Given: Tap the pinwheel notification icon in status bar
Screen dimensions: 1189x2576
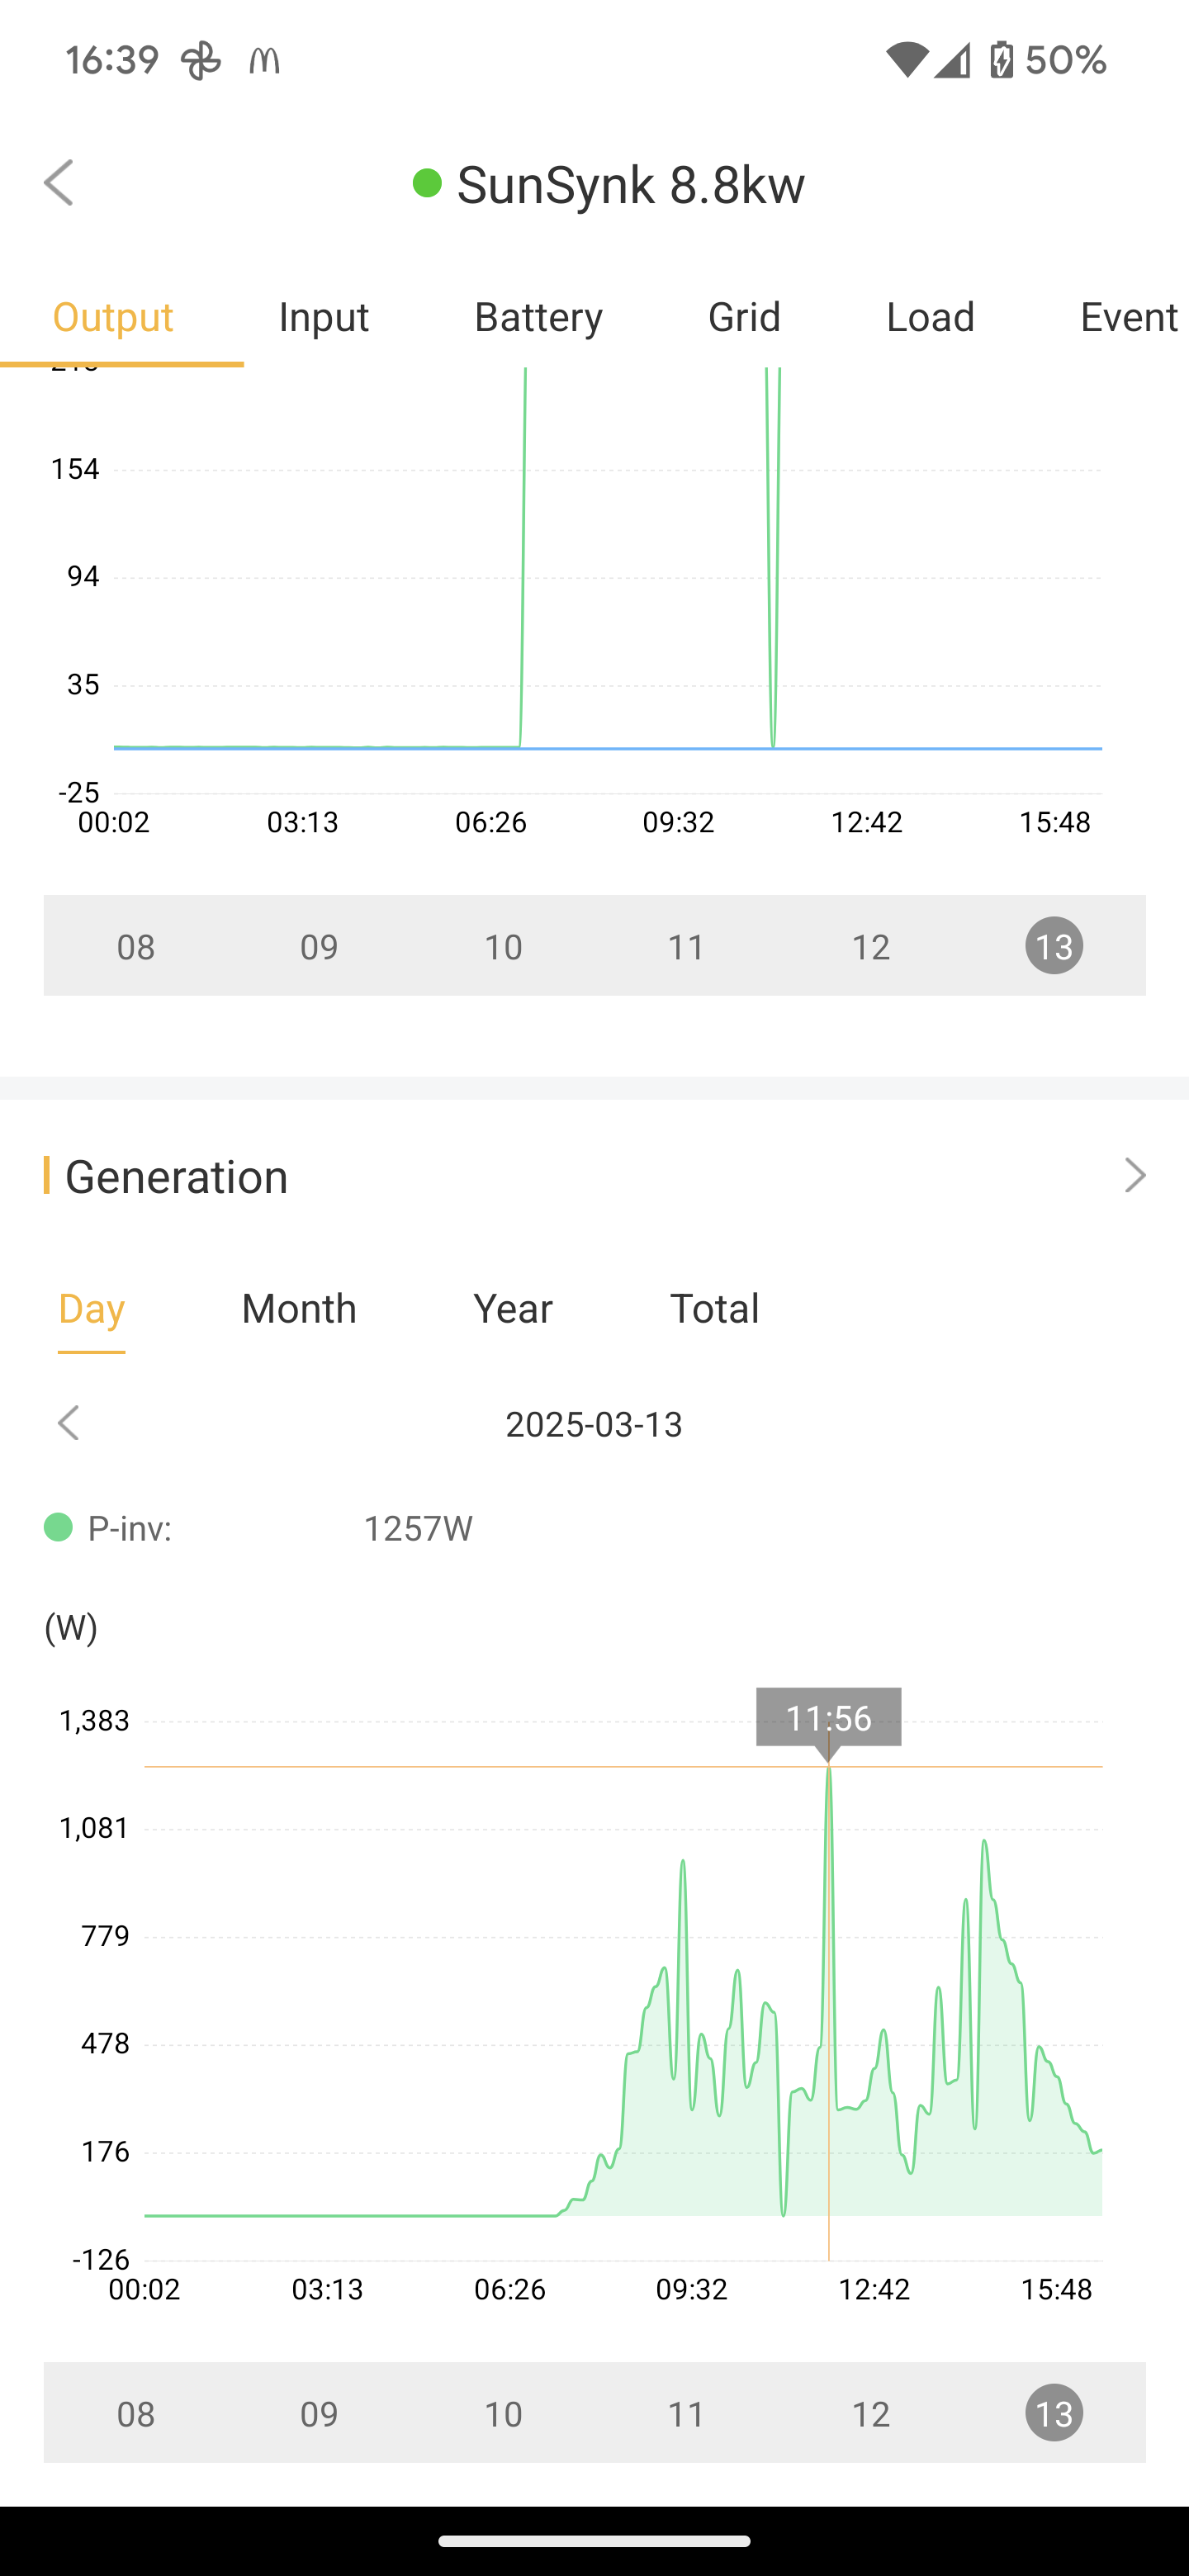Looking at the screenshot, I should (201, 60).
